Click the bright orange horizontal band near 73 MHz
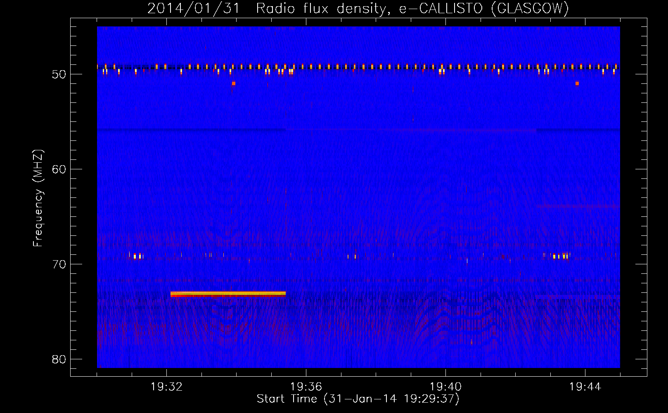Screen dimensions: 668x413 pos(228,294)
